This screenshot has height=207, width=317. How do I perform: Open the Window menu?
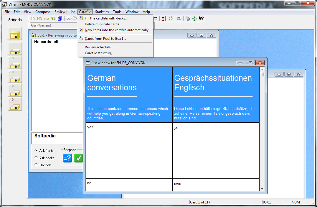coord(132,12)
